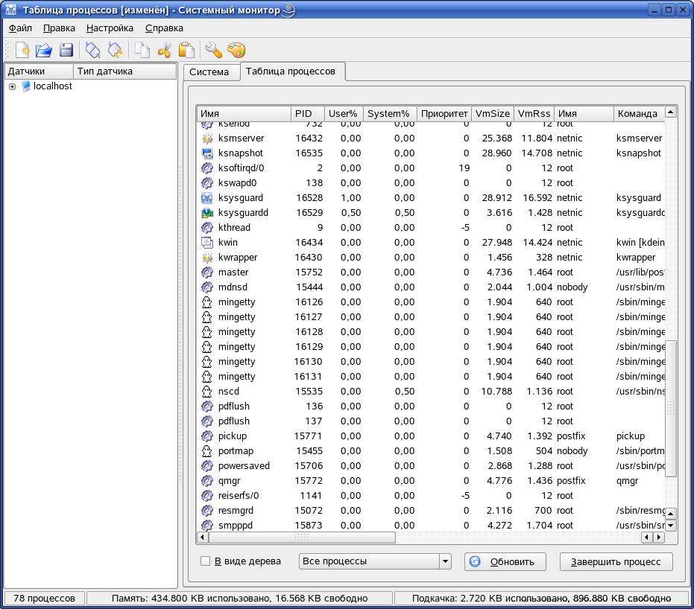The width and height of the screenshot is (694, 609).
Task: Cut with the scissors toolbar icon
Action: point(165,51)
